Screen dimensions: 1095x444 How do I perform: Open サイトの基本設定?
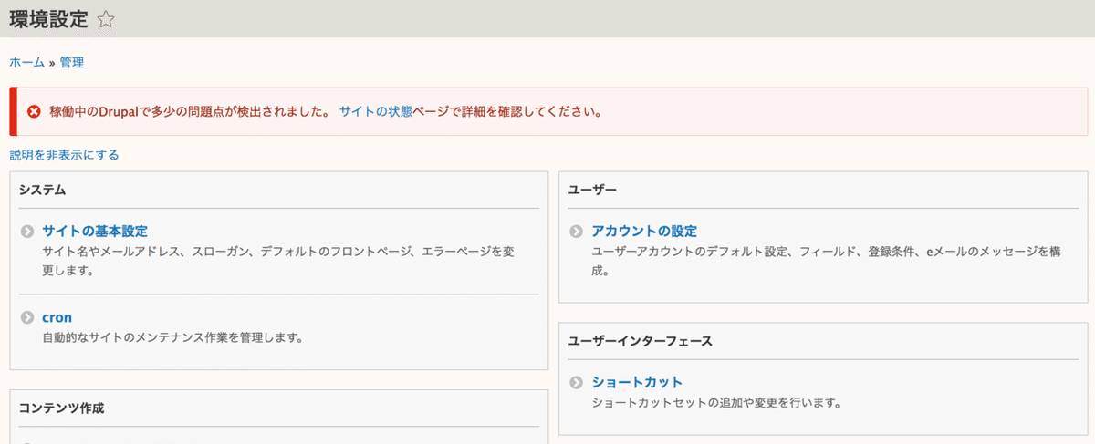click(95, 232)
